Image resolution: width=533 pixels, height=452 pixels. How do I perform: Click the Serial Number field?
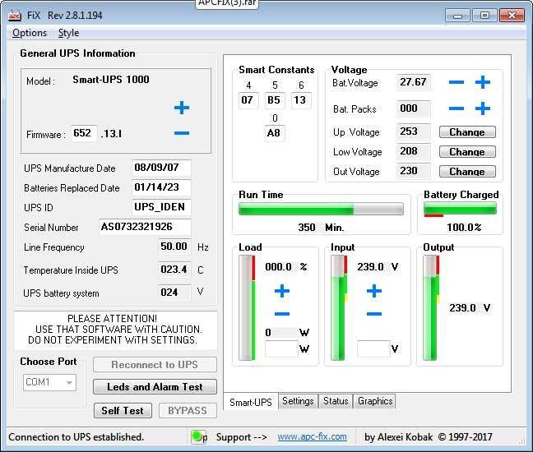click(x=145, y=227)
